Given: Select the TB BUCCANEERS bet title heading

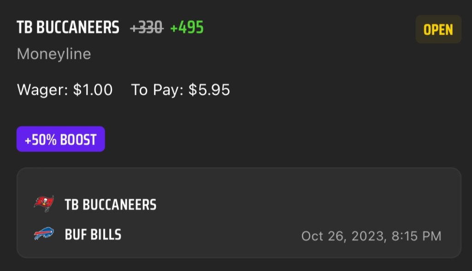Looking at the screenshot, I should tap(68, 28).
